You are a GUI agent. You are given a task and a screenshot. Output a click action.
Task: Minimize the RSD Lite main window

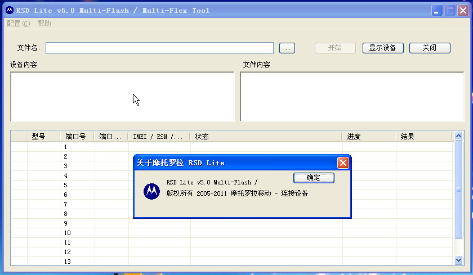[x=436, y=11]
